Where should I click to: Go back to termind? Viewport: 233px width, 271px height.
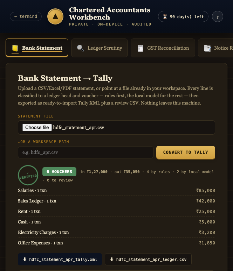[26, 16]
